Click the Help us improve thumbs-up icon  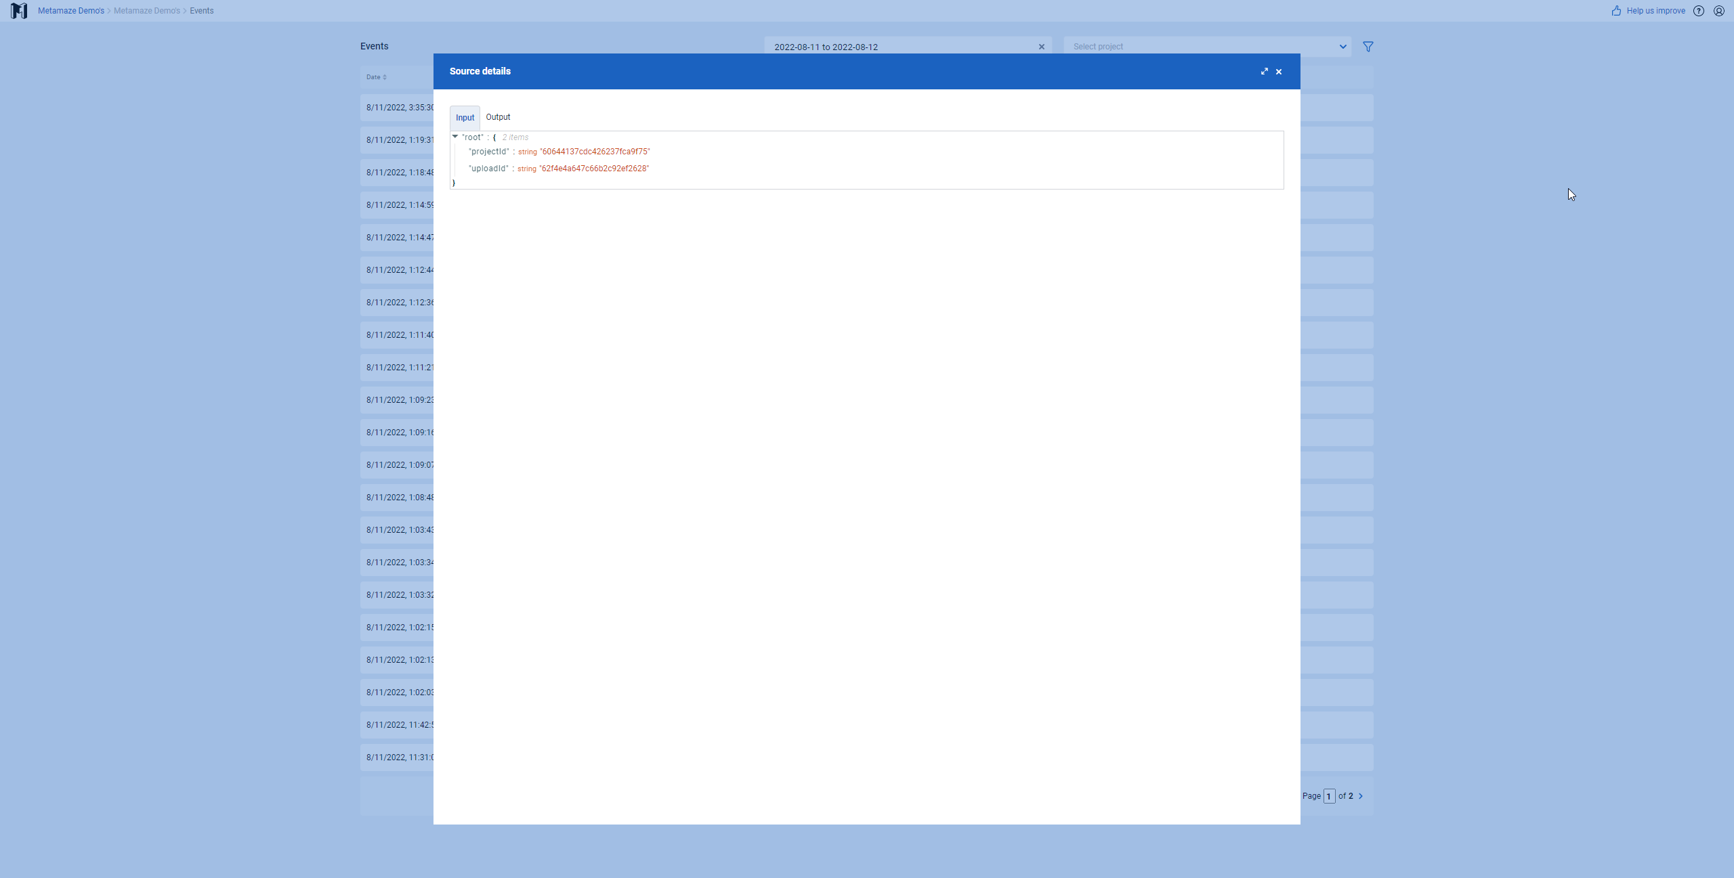(x=1617, y=11)
